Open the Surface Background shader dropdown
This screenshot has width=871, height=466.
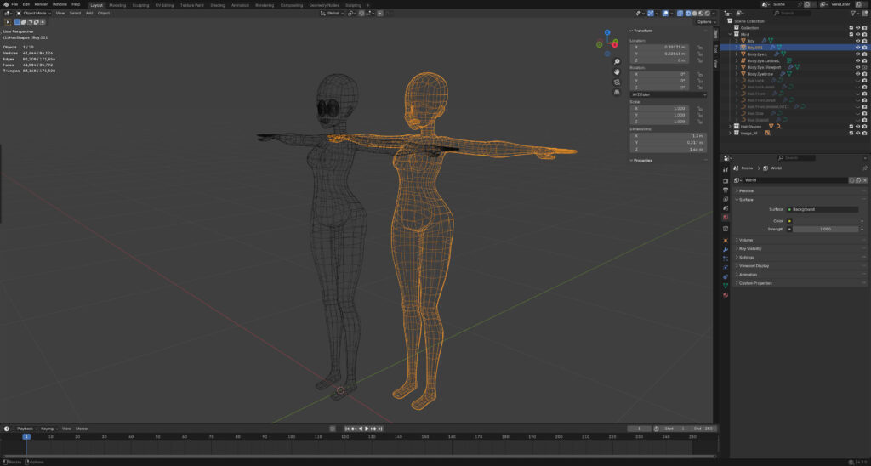coord(823,209)
